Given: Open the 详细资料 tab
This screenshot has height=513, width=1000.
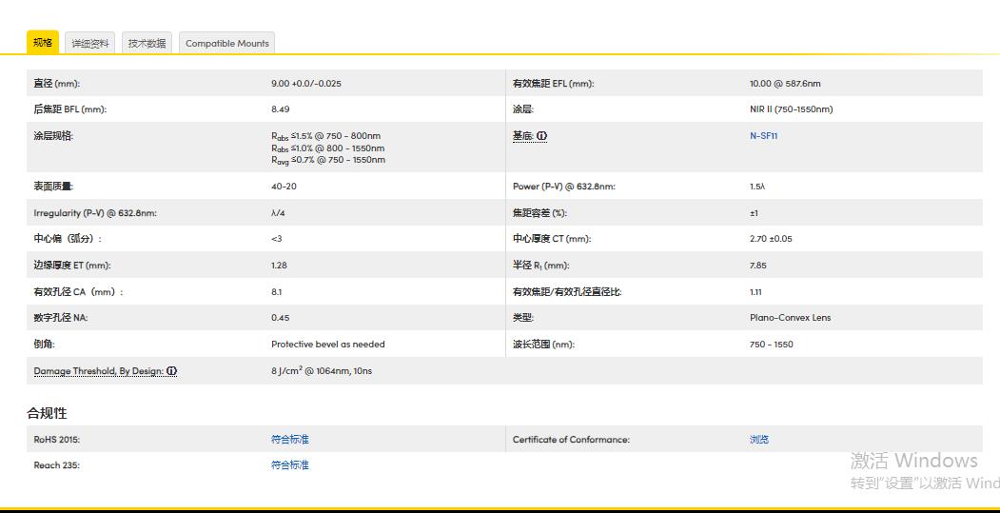Looking at the screenshot, I should pos(90,44).
